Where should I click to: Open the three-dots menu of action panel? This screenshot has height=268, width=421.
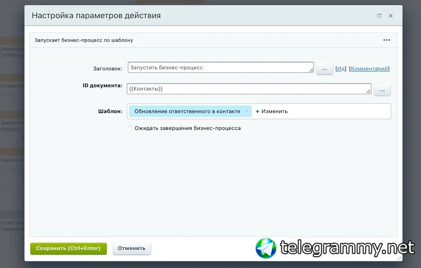(386, 40)
